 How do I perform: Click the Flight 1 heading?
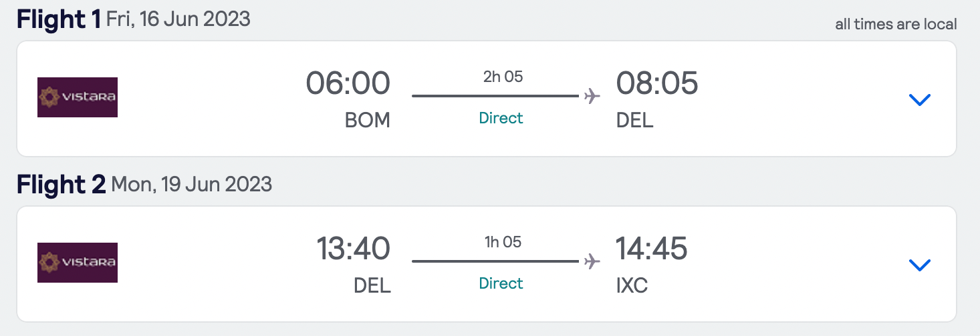60,20
